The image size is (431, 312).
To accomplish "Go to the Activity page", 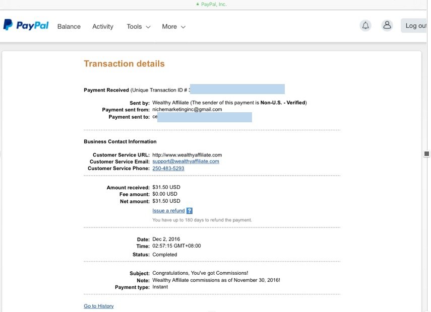I will pos(103,27).
